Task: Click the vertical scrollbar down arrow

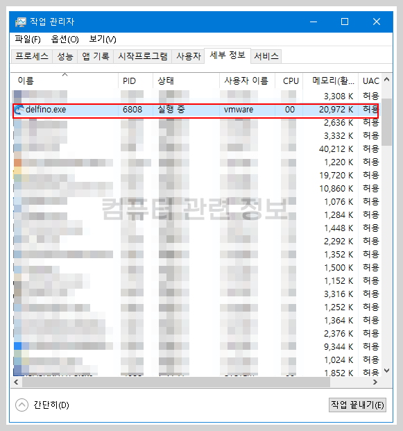Action: pyautogui.click(x=387, y=371)
